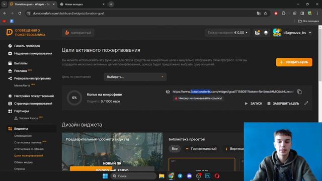
Task: Click the taskbar Поиск search box
Action: click(x=133, y=176)
